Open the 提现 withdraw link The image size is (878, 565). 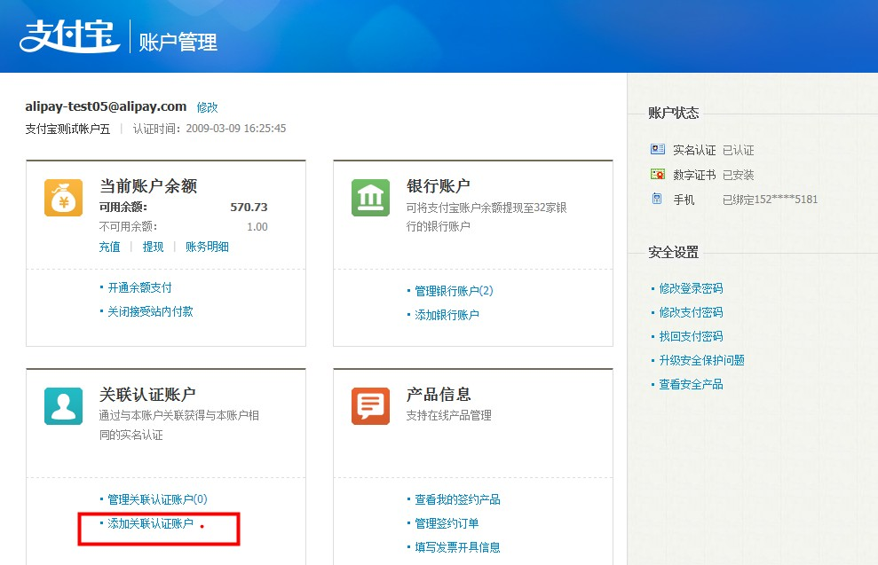[153, 247]
